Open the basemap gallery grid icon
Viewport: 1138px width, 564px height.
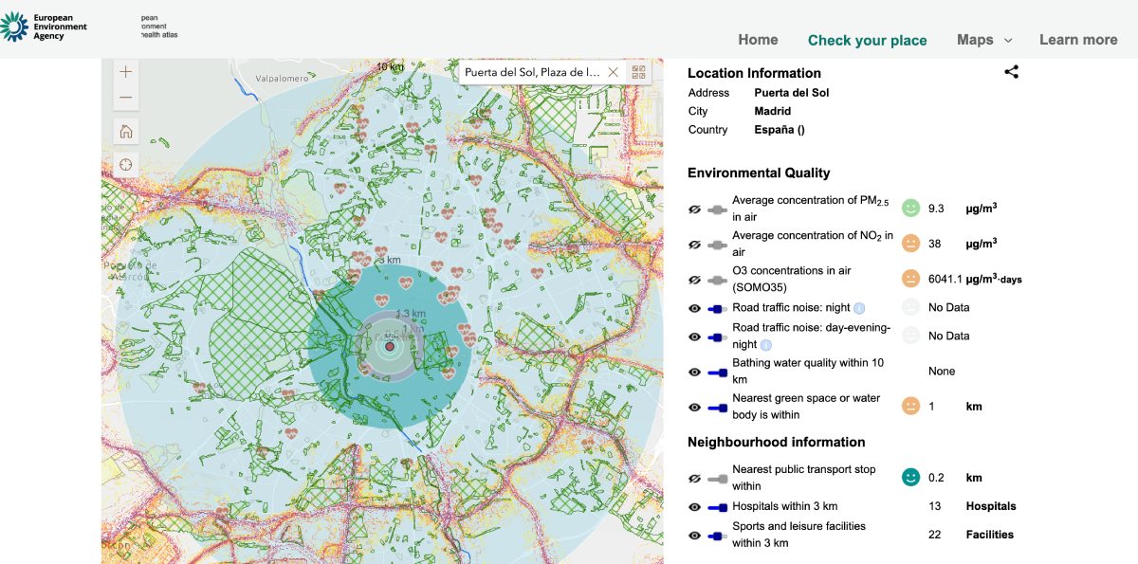(x=638, y=72)
